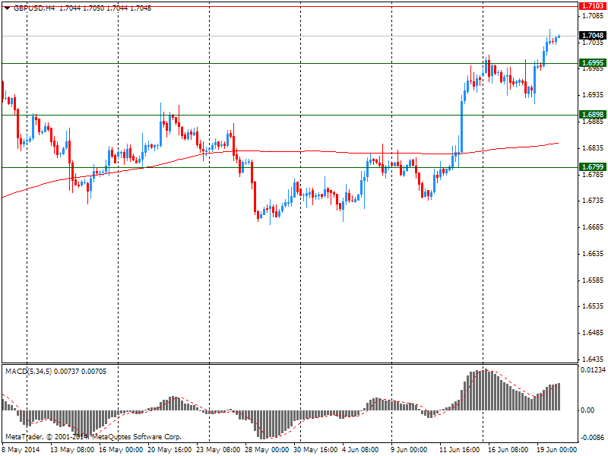Click the 16 May 00:00 time label

[121, 450]
